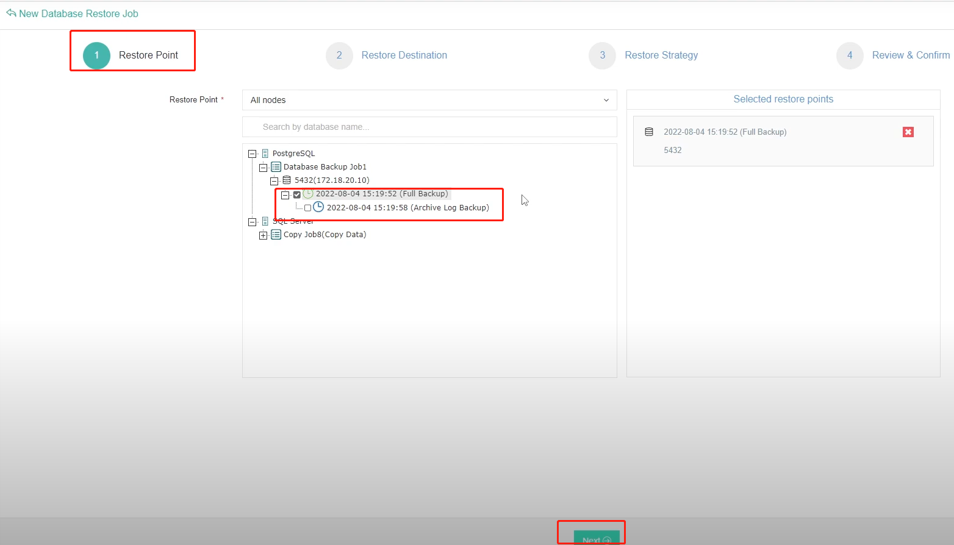
Task: Expand the Copy Job8(Copy Data) node
Action: click(263, 235)
